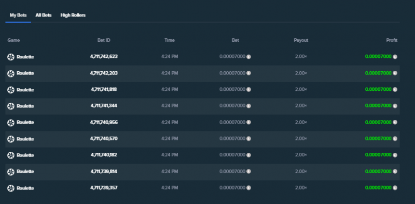Click the Roulette icon for bet 4,711,740,182
415x204 pixels.
click(x=11, y=155)
